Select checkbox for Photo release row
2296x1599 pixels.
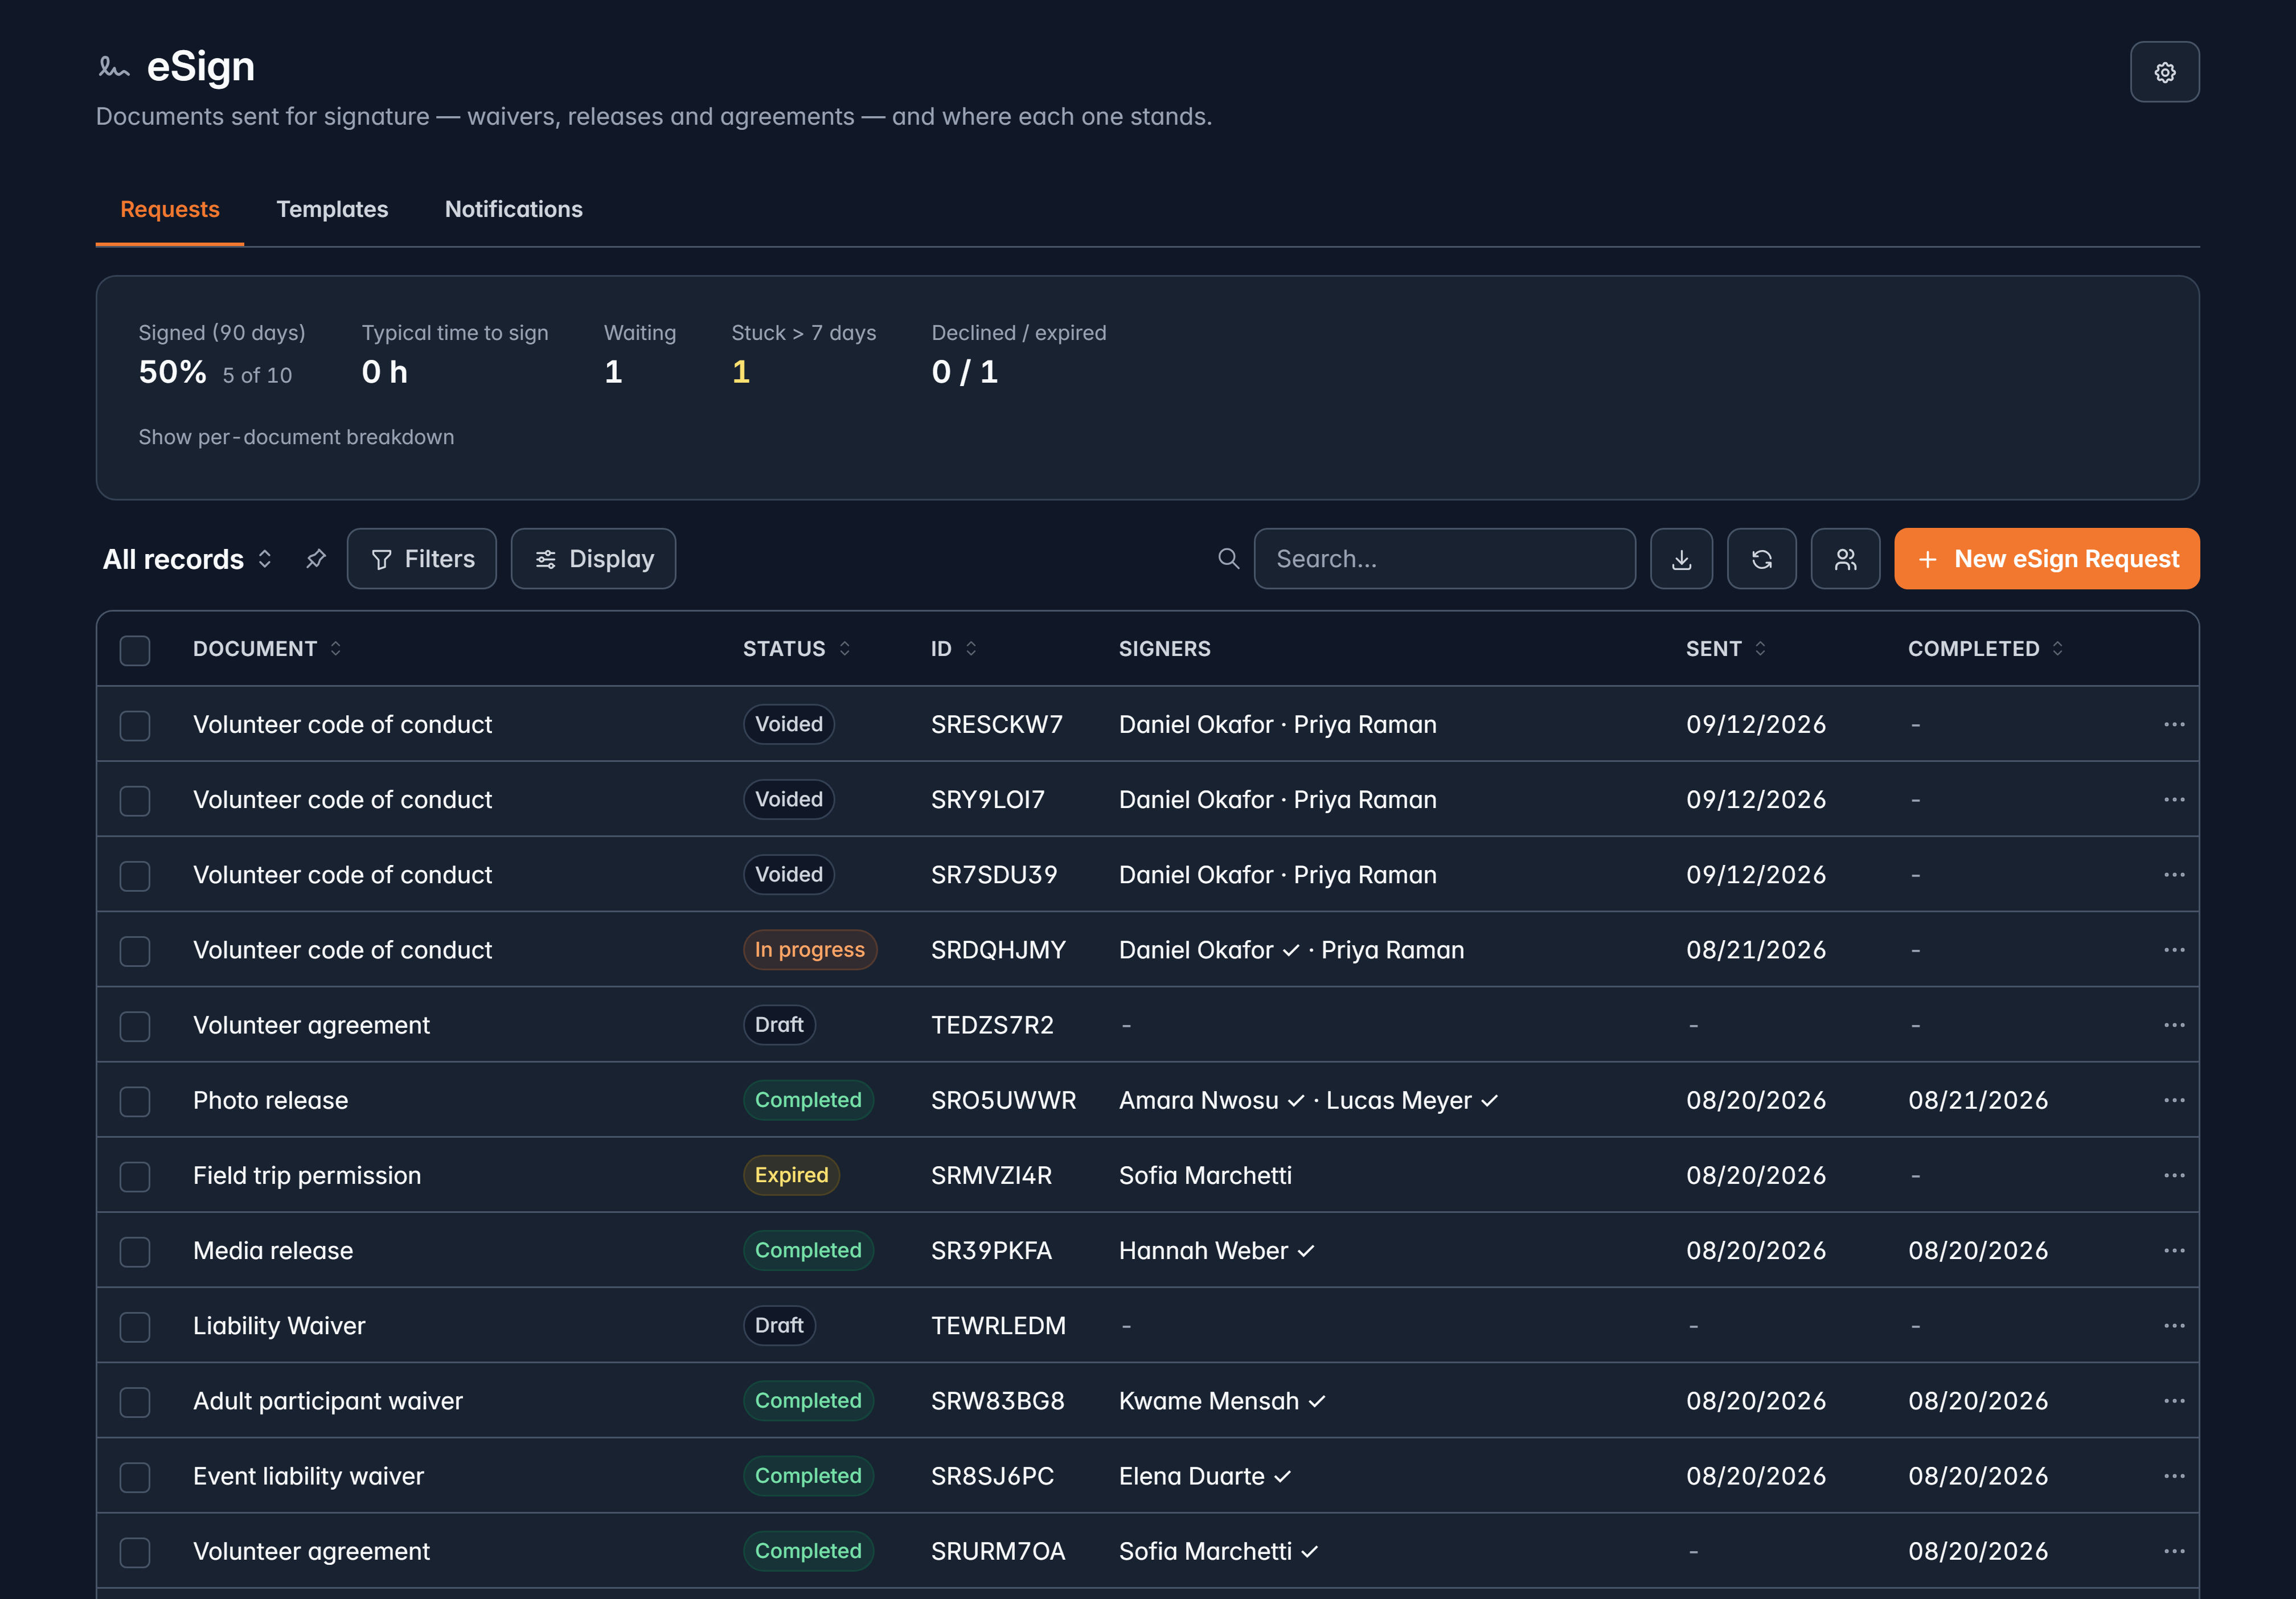[x=135, y=1101]
